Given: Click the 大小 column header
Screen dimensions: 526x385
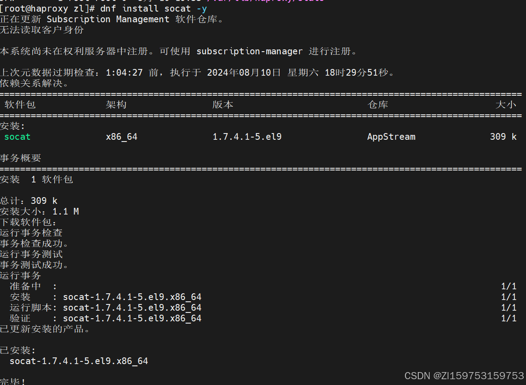Looking at the screenshot, I should tap(506, 105).
